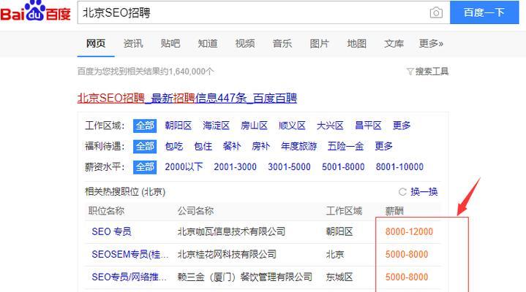Open the 北京SEO招聘 百度百聘 result title
Screen dimensions: 526x292
click(187, 98)
